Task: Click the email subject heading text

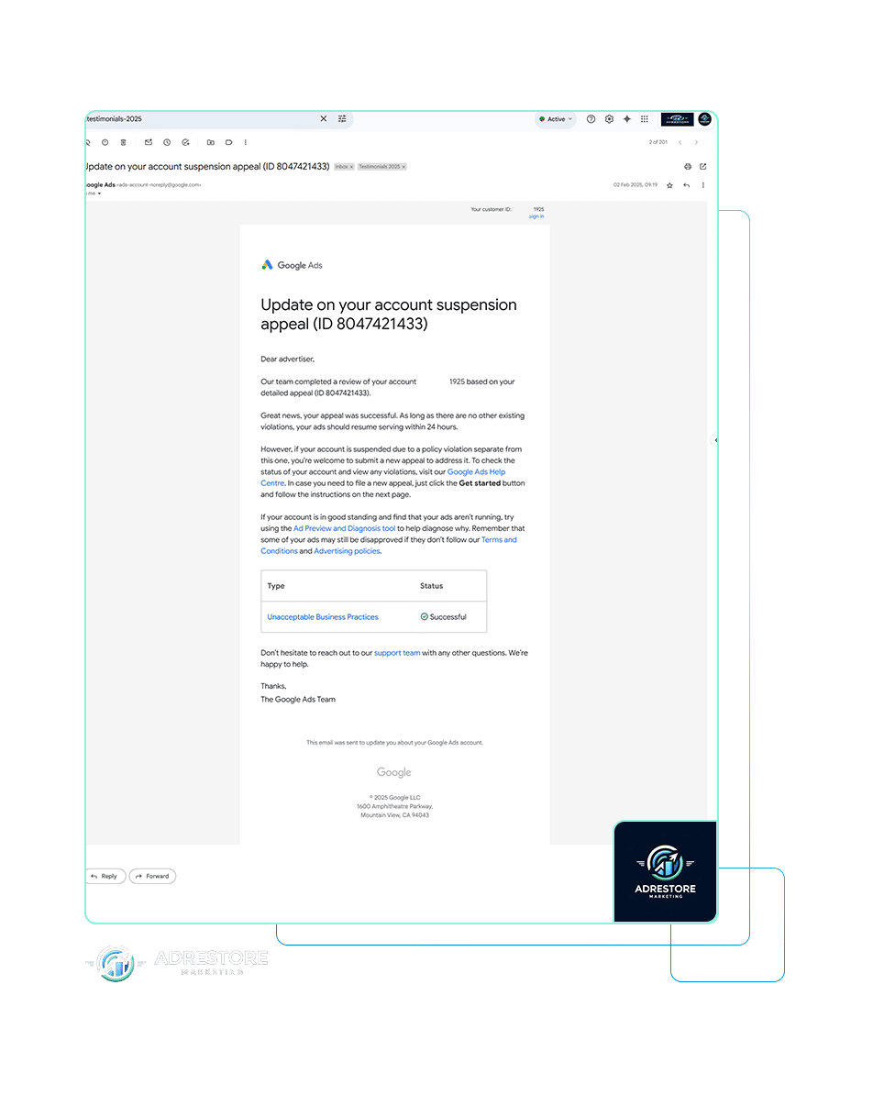Action: coord(207,167)
